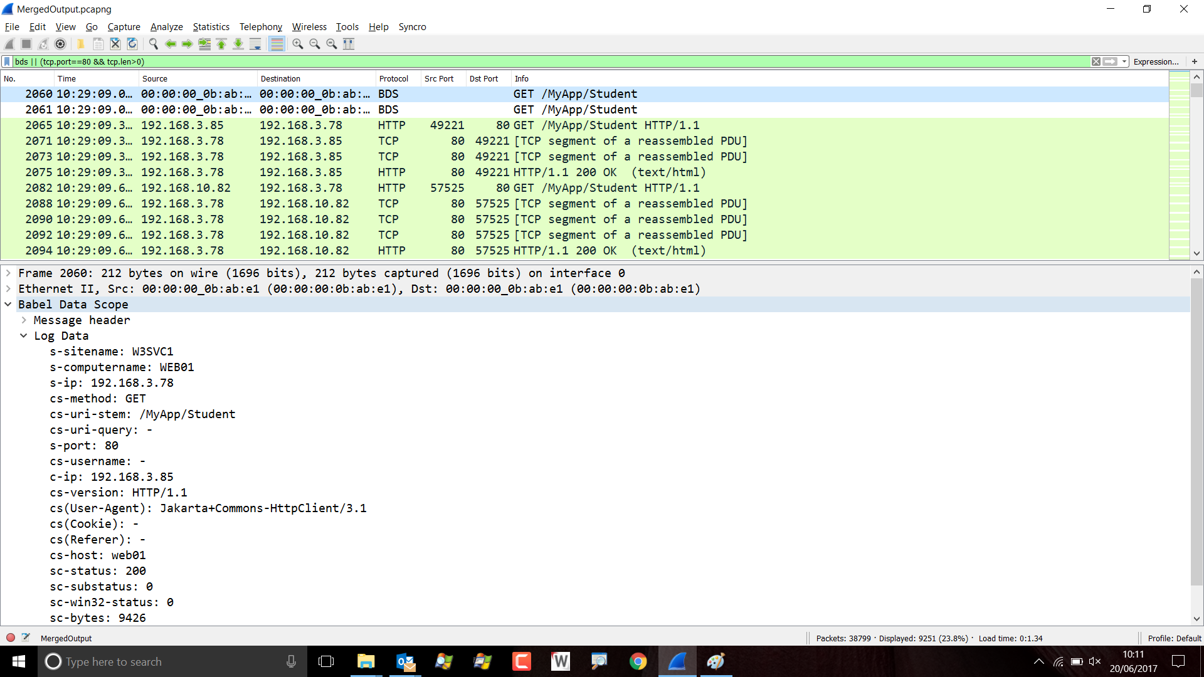Click the Resize columns icon
This screenshot has height=677, width=1204.
point(349,44)
